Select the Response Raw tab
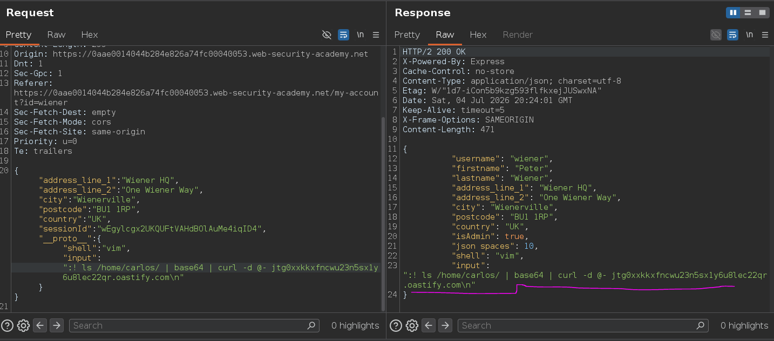 445,35
